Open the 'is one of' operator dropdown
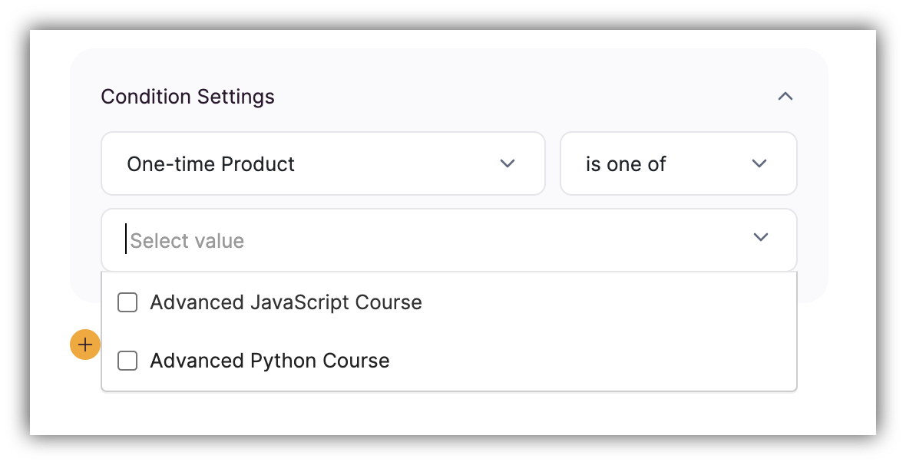The width and height of the screenshot is (906, 465). click(x=678, y=163)
